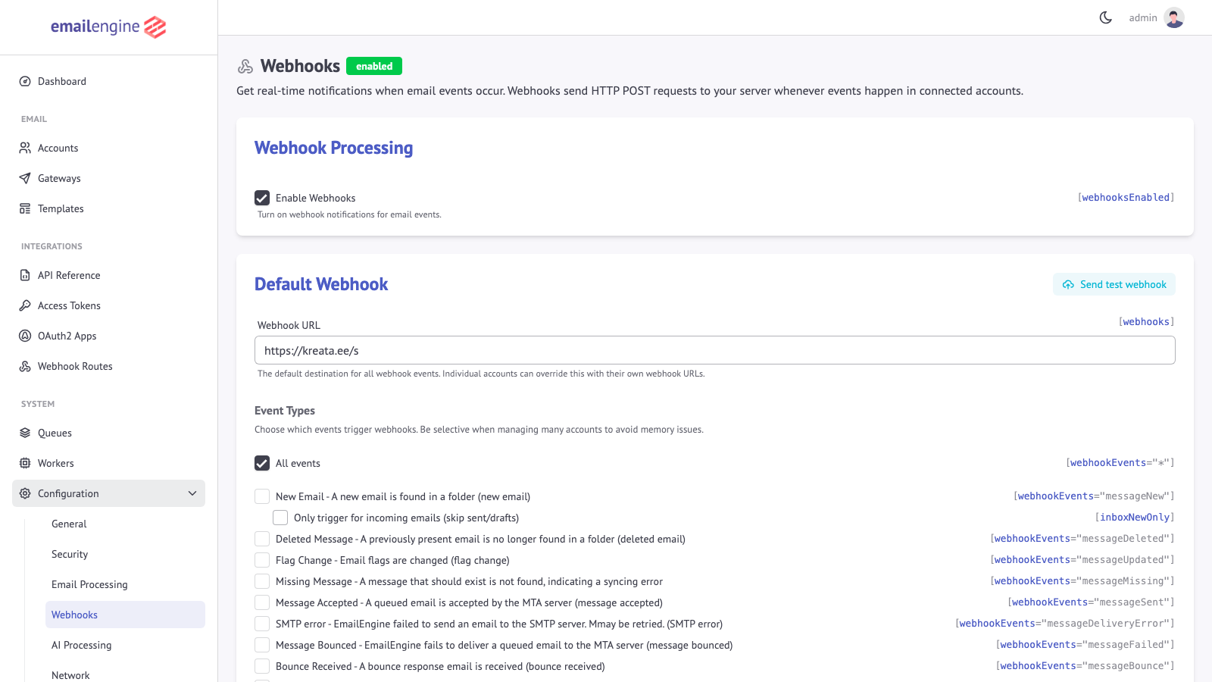Check the SMTP error event checkbox
This screenshot has height=682, width=1212.
(262, 624)
